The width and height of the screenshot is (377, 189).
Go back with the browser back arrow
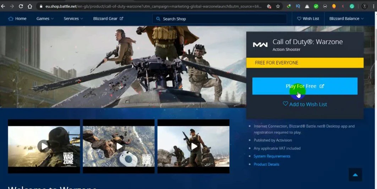point(3,6)
